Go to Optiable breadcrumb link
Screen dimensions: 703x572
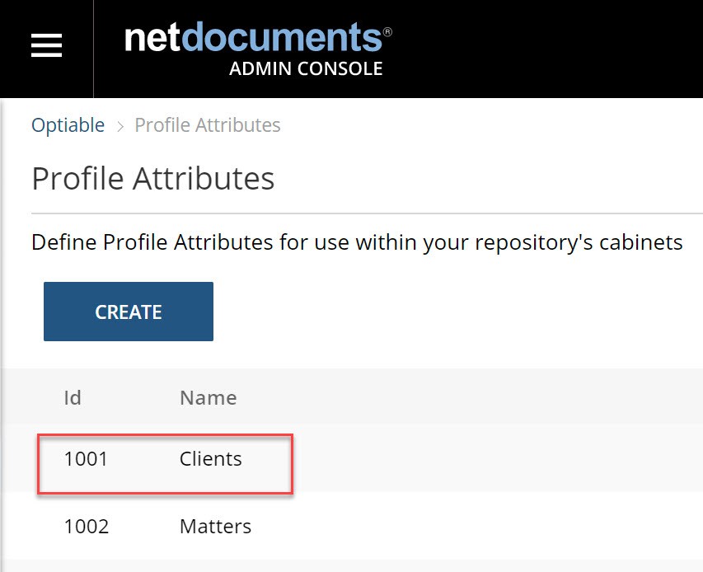coord(68,124)
